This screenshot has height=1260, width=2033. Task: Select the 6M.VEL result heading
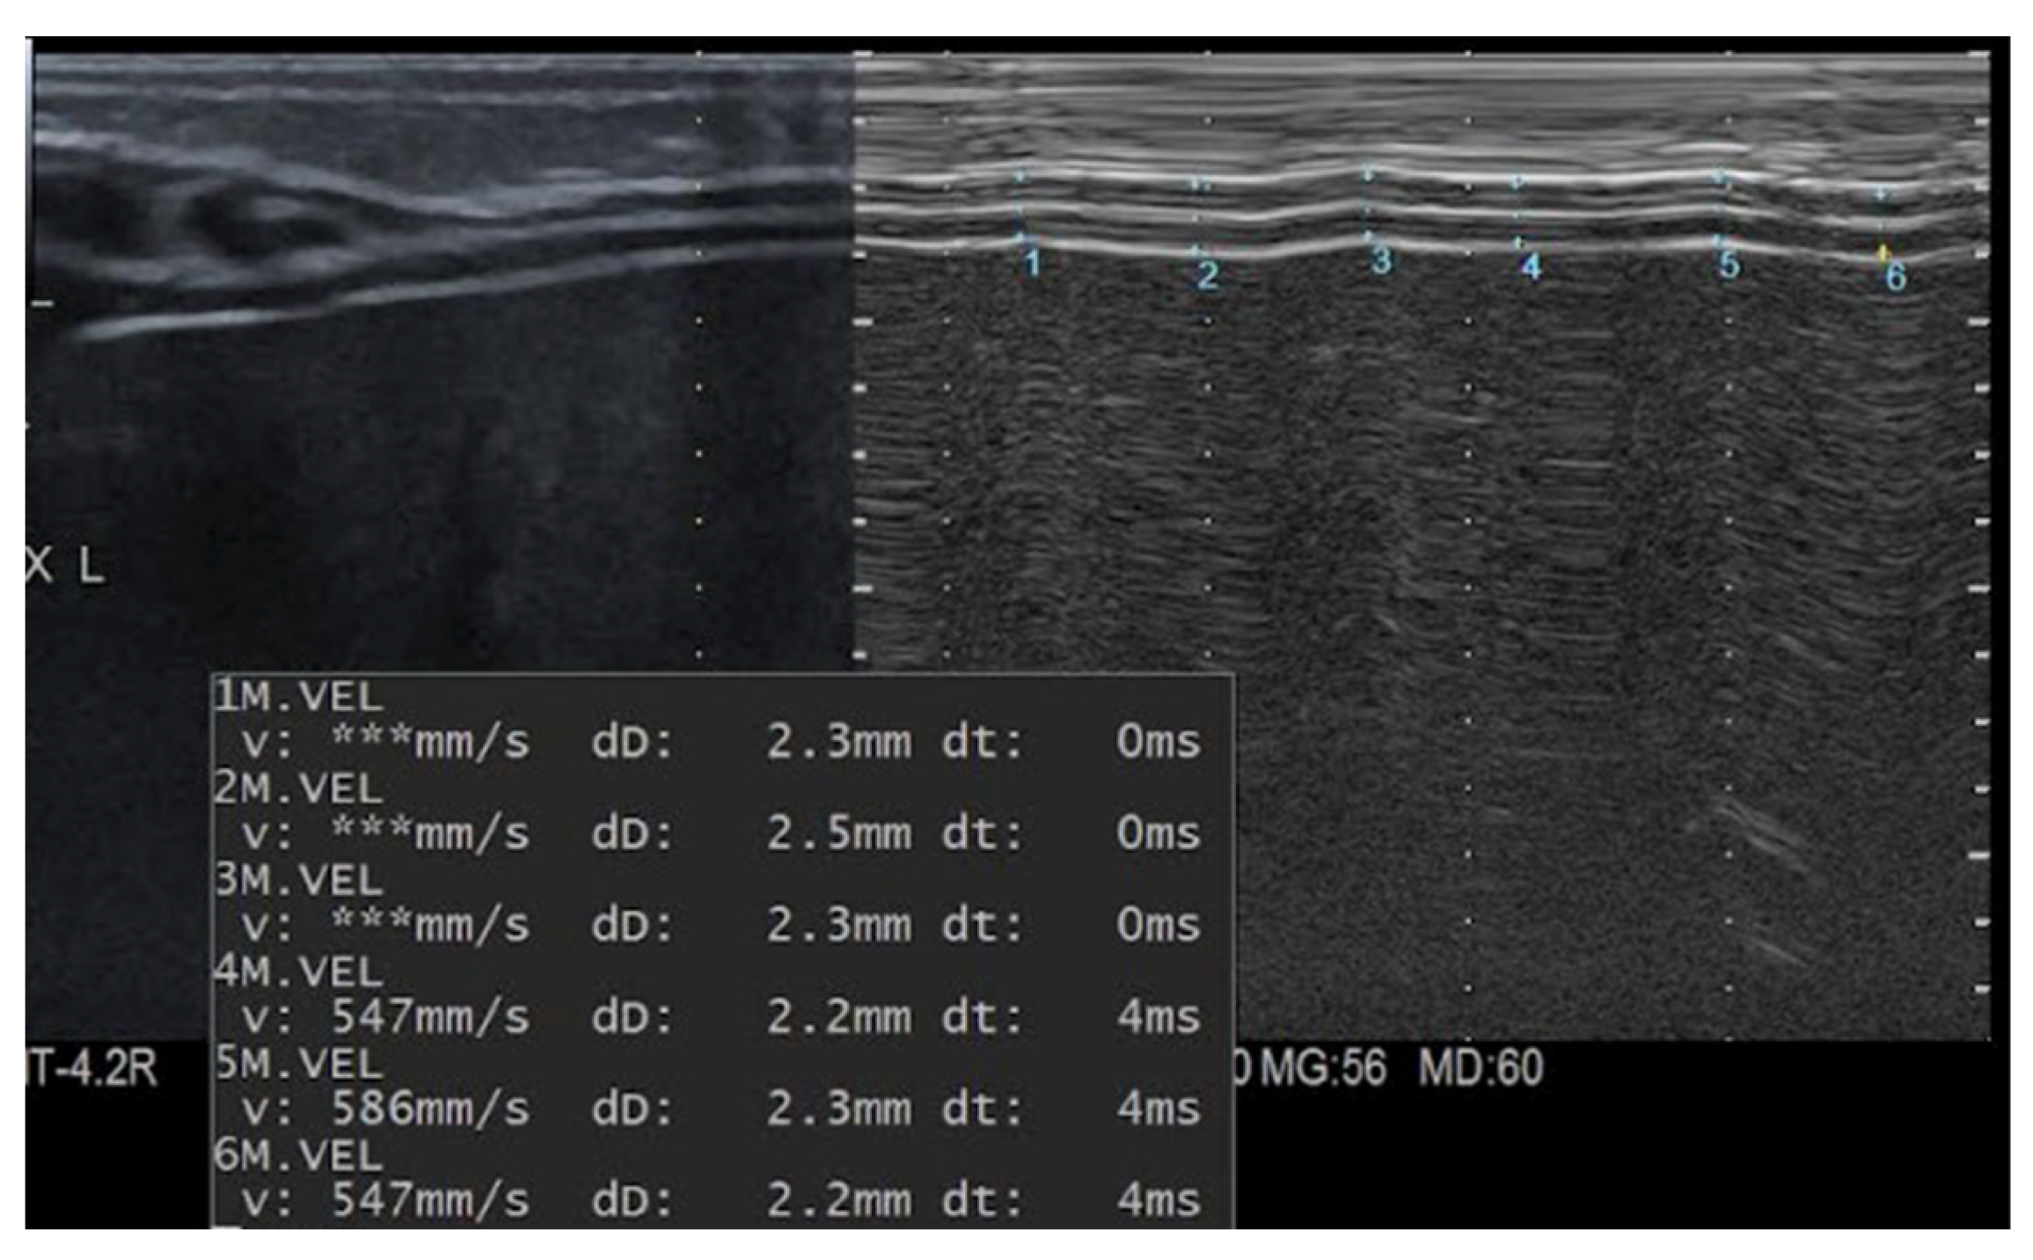[x=299, y=1155]
